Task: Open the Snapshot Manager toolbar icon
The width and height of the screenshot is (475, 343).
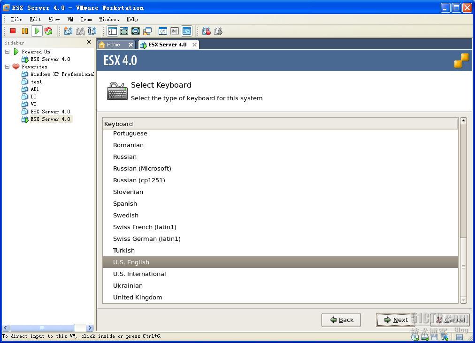Action: [x=92, y=31]
